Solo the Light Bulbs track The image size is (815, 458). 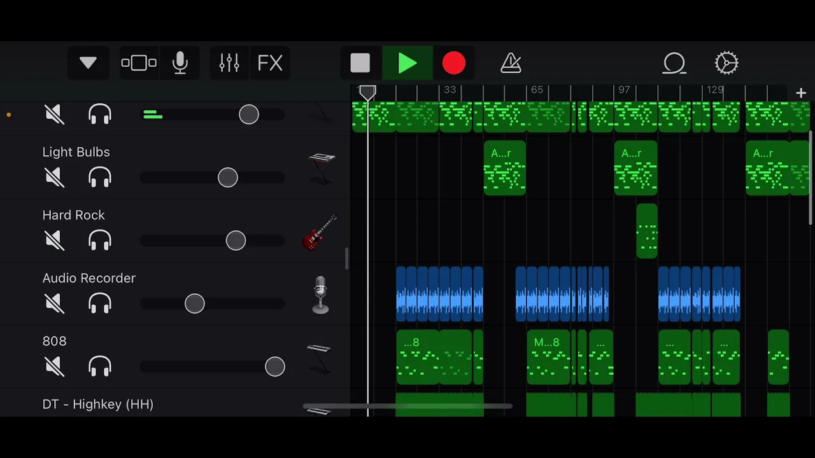point(100,177)
